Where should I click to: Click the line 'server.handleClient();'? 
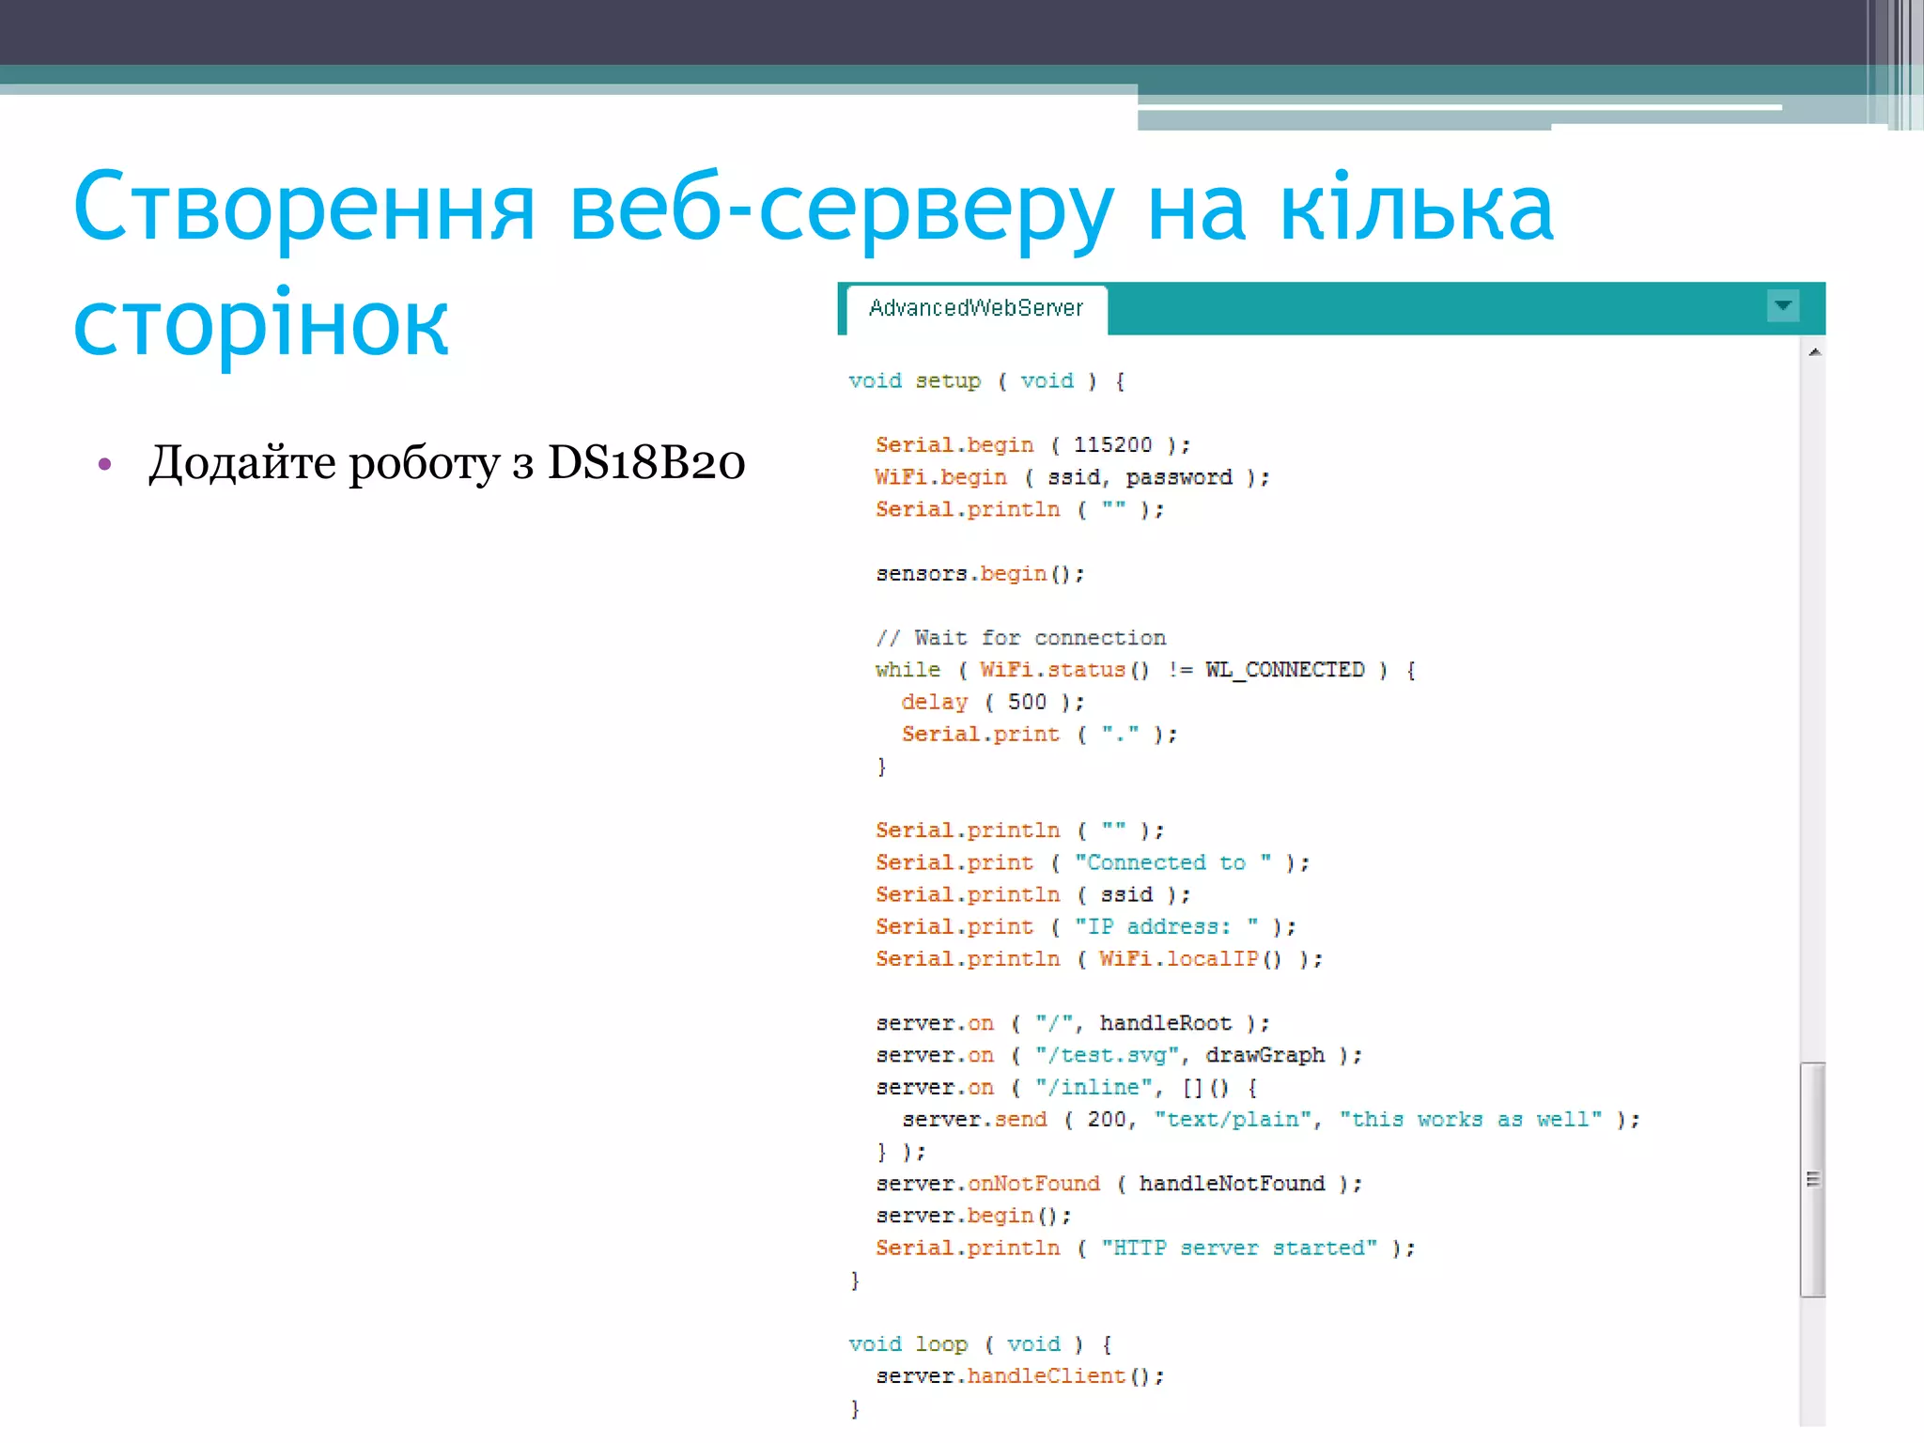[x=1019, y=1376]
